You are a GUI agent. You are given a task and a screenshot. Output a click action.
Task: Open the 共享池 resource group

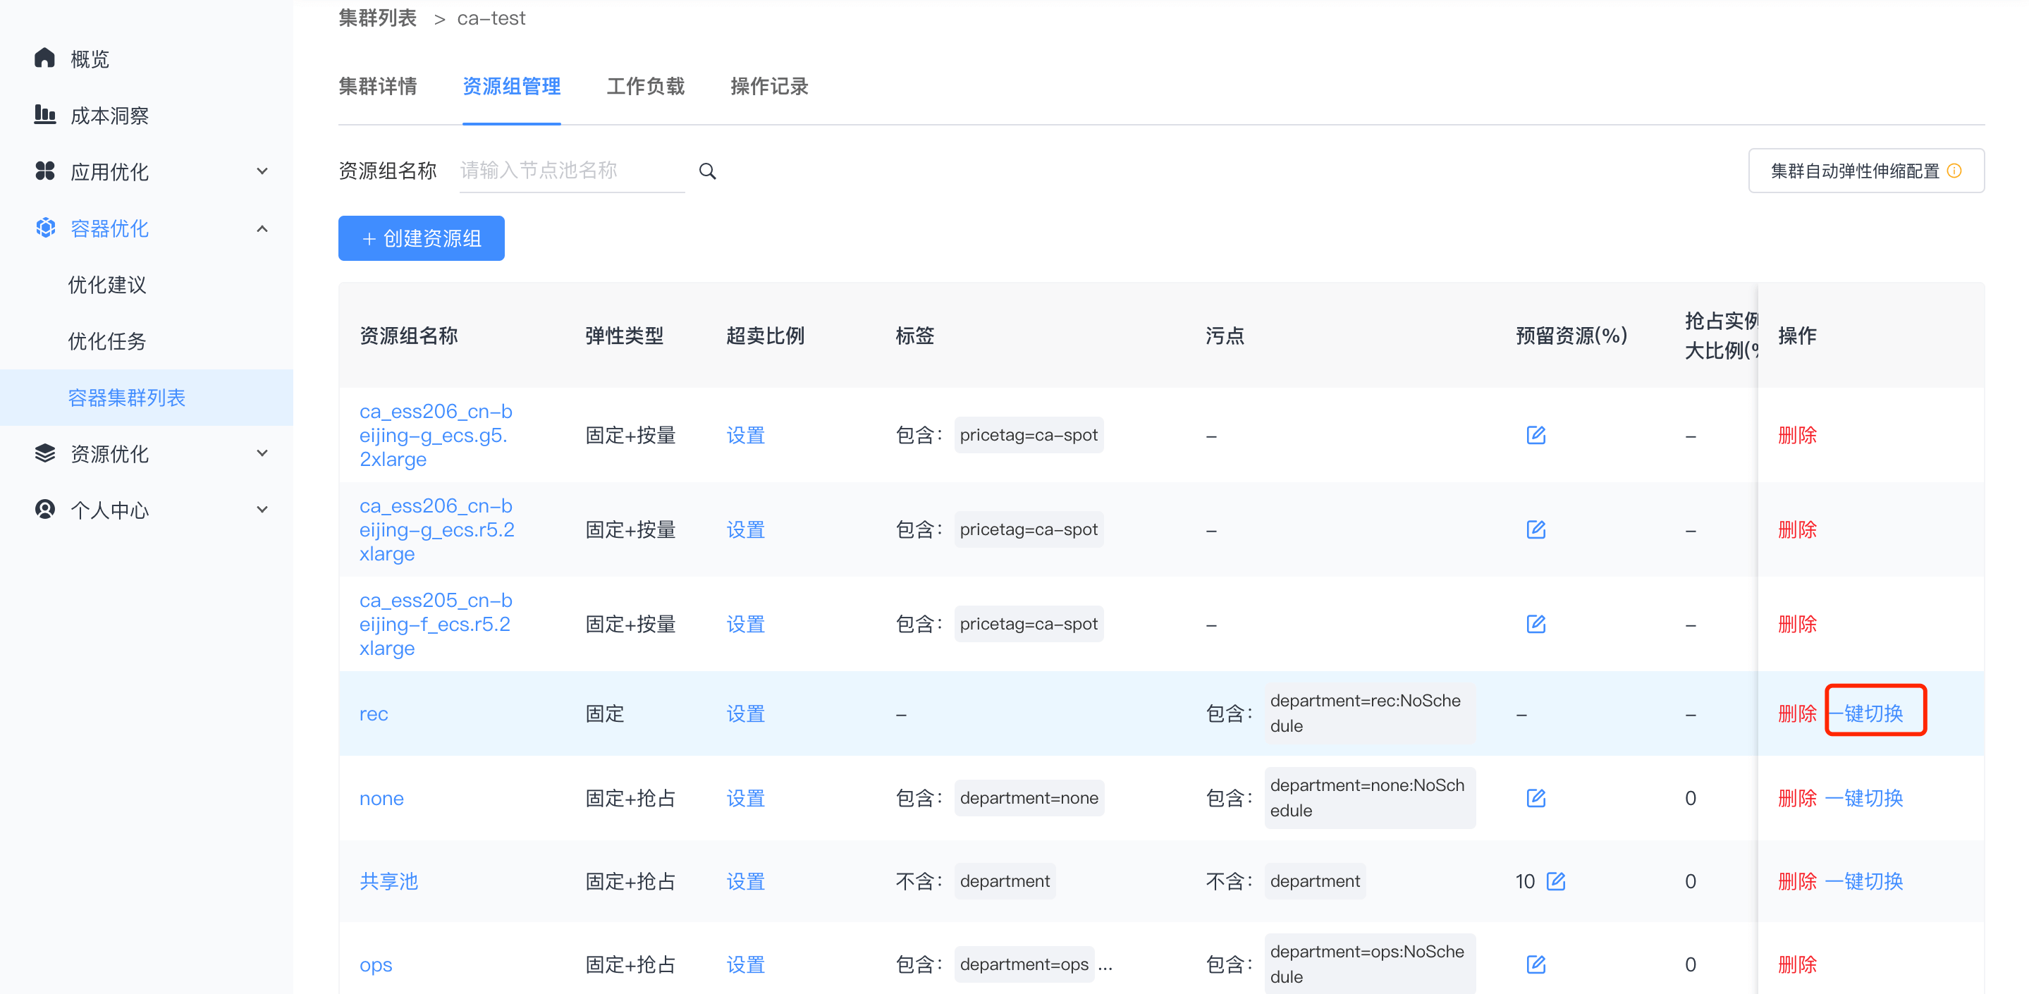coord(388,881)
